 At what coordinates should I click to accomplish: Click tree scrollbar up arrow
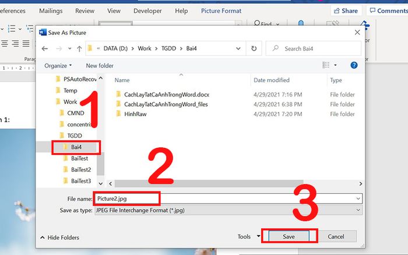101,78
